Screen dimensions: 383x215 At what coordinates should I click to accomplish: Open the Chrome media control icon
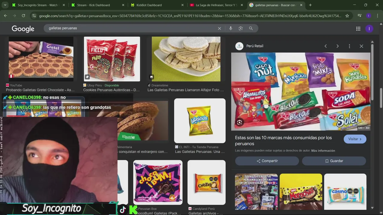359,16
